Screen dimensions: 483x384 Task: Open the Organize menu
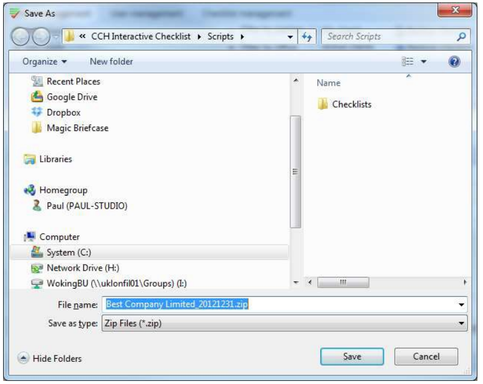tap(44, 62)
